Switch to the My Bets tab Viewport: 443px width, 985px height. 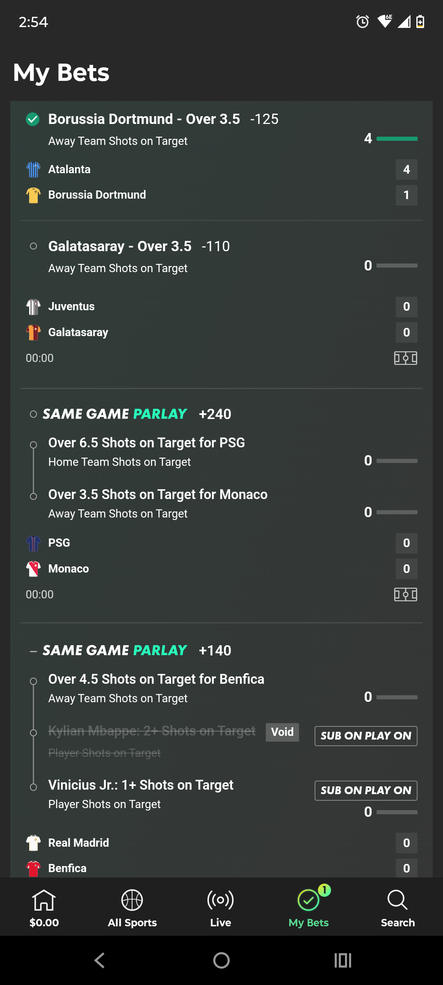pos(308,905)
